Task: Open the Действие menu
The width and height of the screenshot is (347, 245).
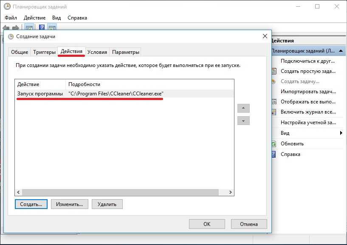Action: click(x=34, y=18)
